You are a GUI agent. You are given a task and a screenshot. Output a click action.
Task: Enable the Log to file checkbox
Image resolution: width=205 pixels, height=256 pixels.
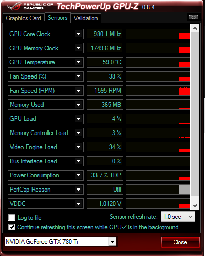pyautogui.click(x=12, y=218)
